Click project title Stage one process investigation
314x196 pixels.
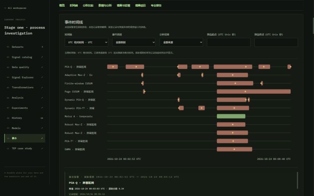pyautogui.click(x=25, y=30)
